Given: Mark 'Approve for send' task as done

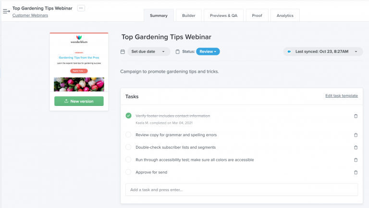Looking at the screenshot, I should [128, 172].
